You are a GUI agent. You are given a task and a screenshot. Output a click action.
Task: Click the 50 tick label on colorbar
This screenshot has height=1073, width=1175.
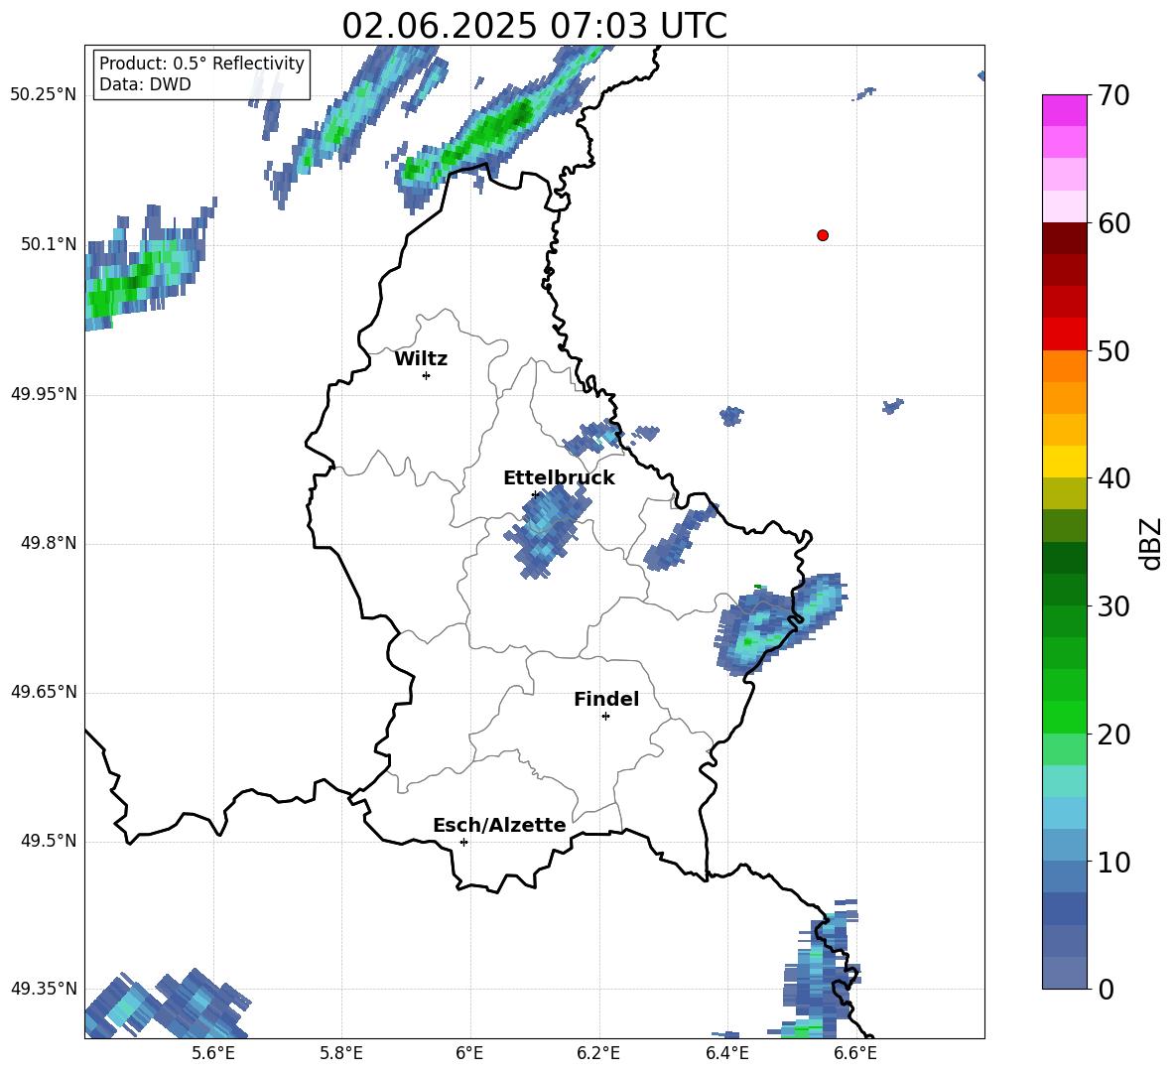pyautogui.click(x=1112, y=350)
